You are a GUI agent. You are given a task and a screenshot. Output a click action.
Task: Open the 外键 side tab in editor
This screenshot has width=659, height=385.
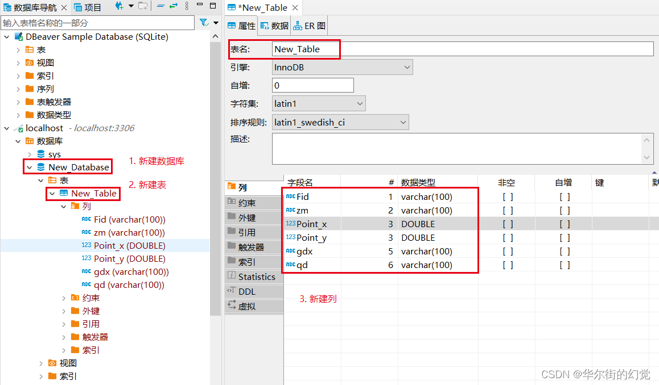[x=254, y=217]
